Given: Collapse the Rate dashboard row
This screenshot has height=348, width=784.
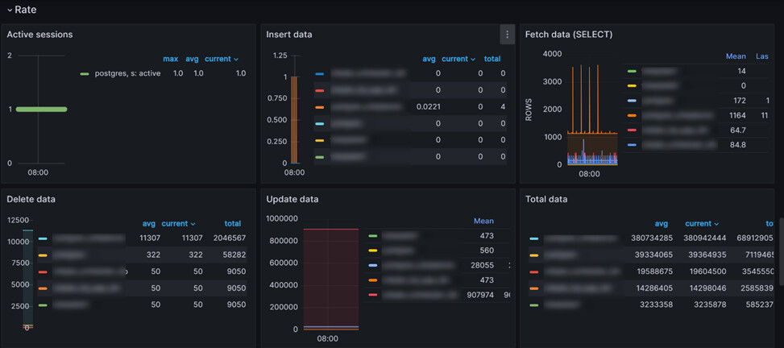Looking at the screenshot, I should point(9,10).
